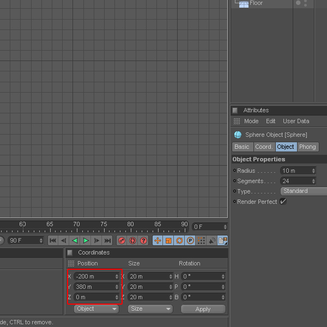327x327 pixels.
Task: Toggle the Floor visibility dots
Action: [305, 3]
